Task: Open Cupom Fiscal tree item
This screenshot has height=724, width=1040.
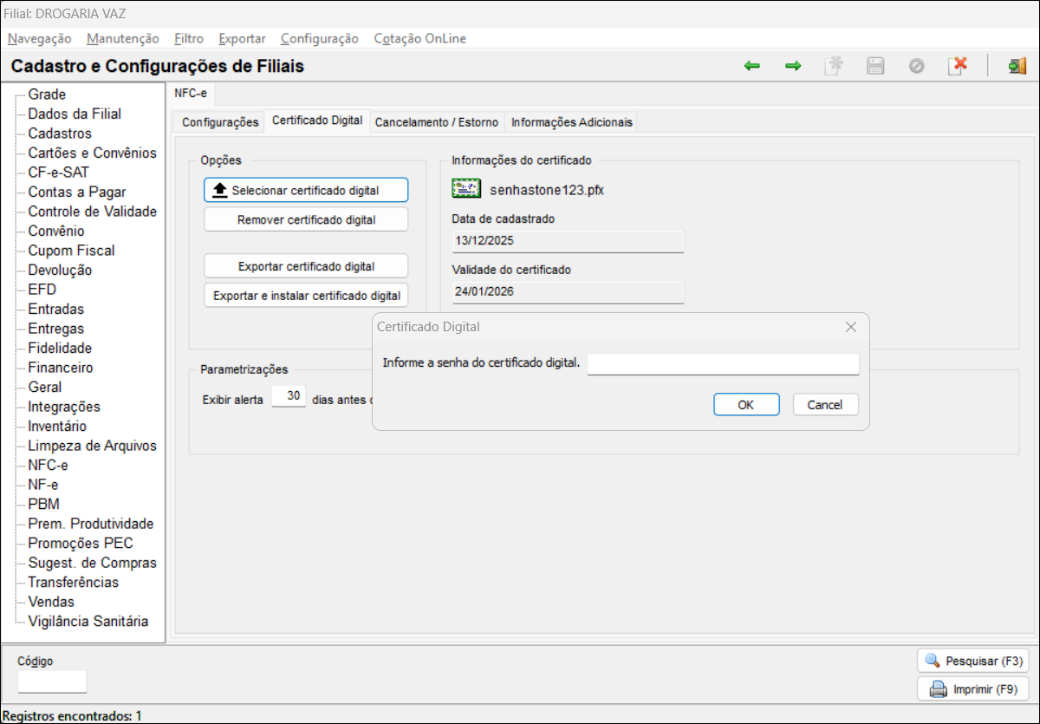Action: 71,251
